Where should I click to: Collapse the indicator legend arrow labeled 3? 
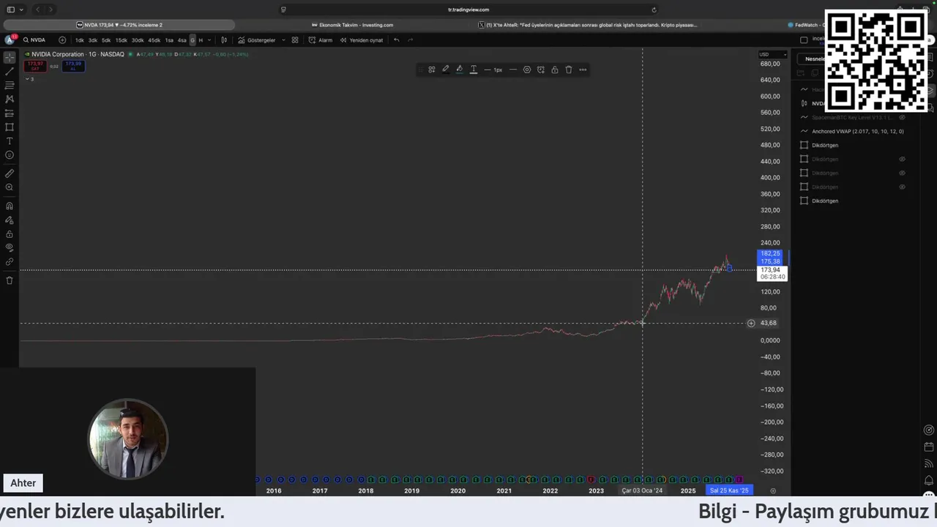click(x=29, y=79)
